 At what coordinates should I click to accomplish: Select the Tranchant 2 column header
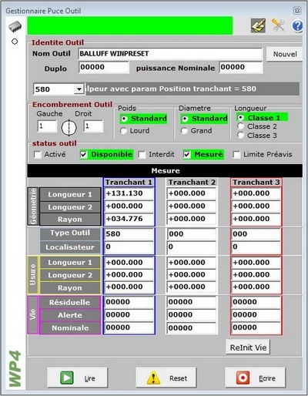[x=192, y=182]
